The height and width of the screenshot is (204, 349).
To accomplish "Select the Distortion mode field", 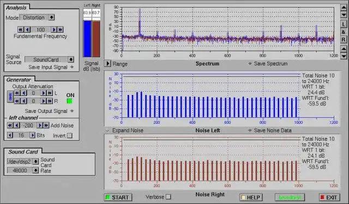I will [x=34, y=17].
